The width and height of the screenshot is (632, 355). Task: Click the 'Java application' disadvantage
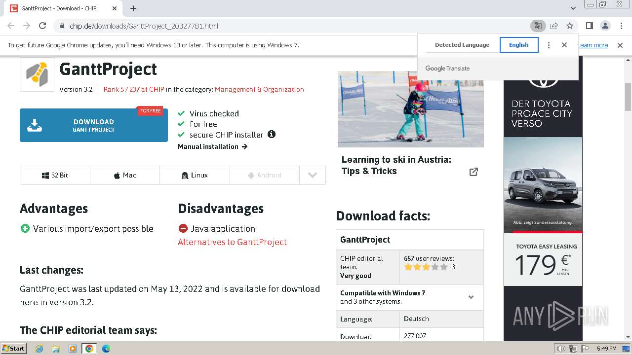click(x=223, y=229)
